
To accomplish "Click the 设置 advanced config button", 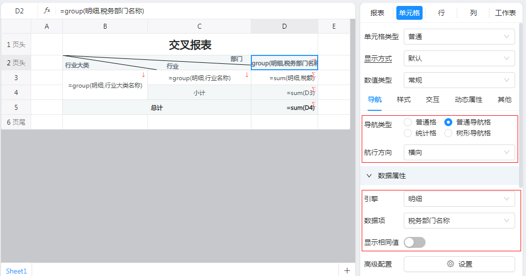I will pos(459,264).
